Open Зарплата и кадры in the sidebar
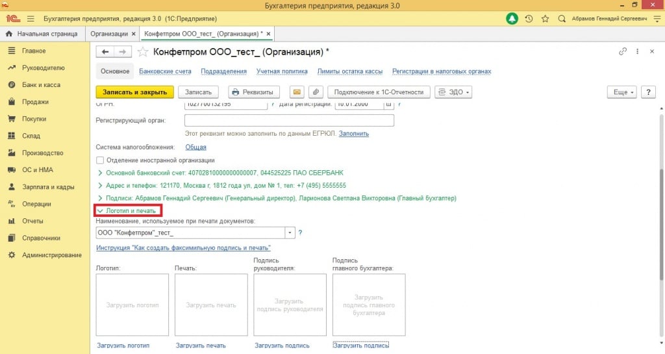The height and width of the screenshot is (354, 665). [x=47, y=187]
